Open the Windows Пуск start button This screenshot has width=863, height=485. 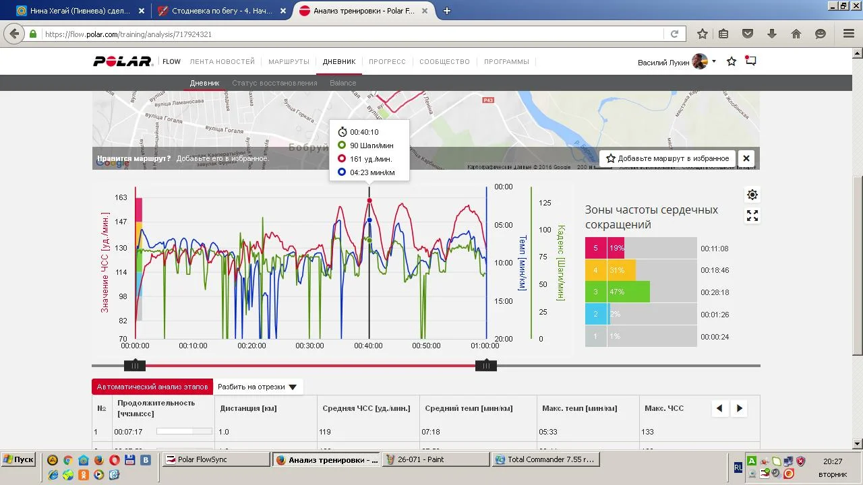(18, 459)
